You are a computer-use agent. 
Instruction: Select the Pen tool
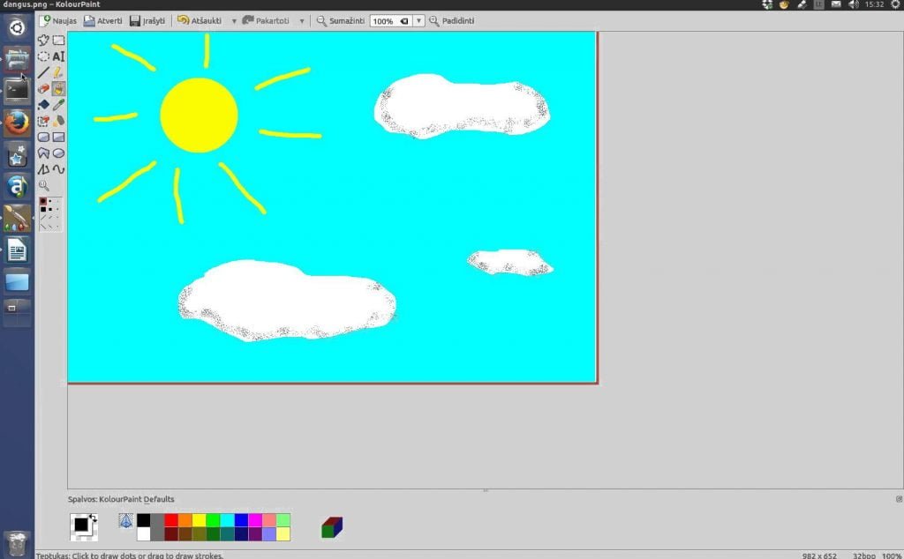tap(59, 72)
